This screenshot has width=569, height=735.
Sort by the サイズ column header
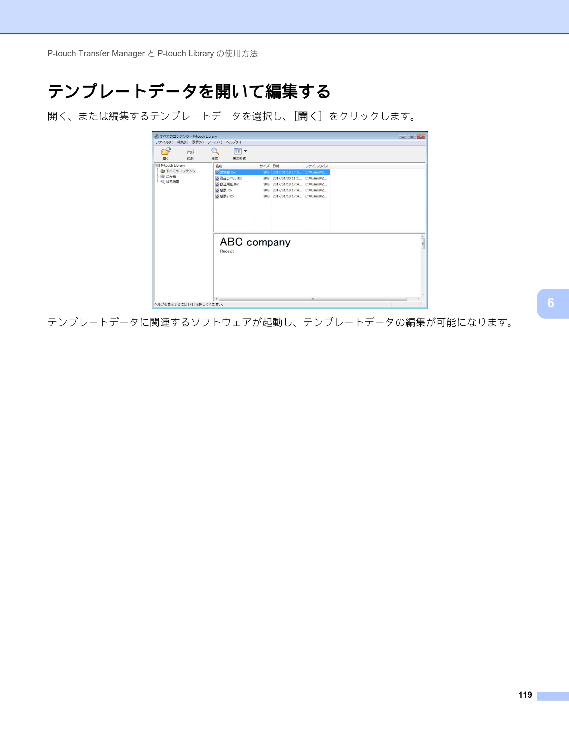[263, 166]
